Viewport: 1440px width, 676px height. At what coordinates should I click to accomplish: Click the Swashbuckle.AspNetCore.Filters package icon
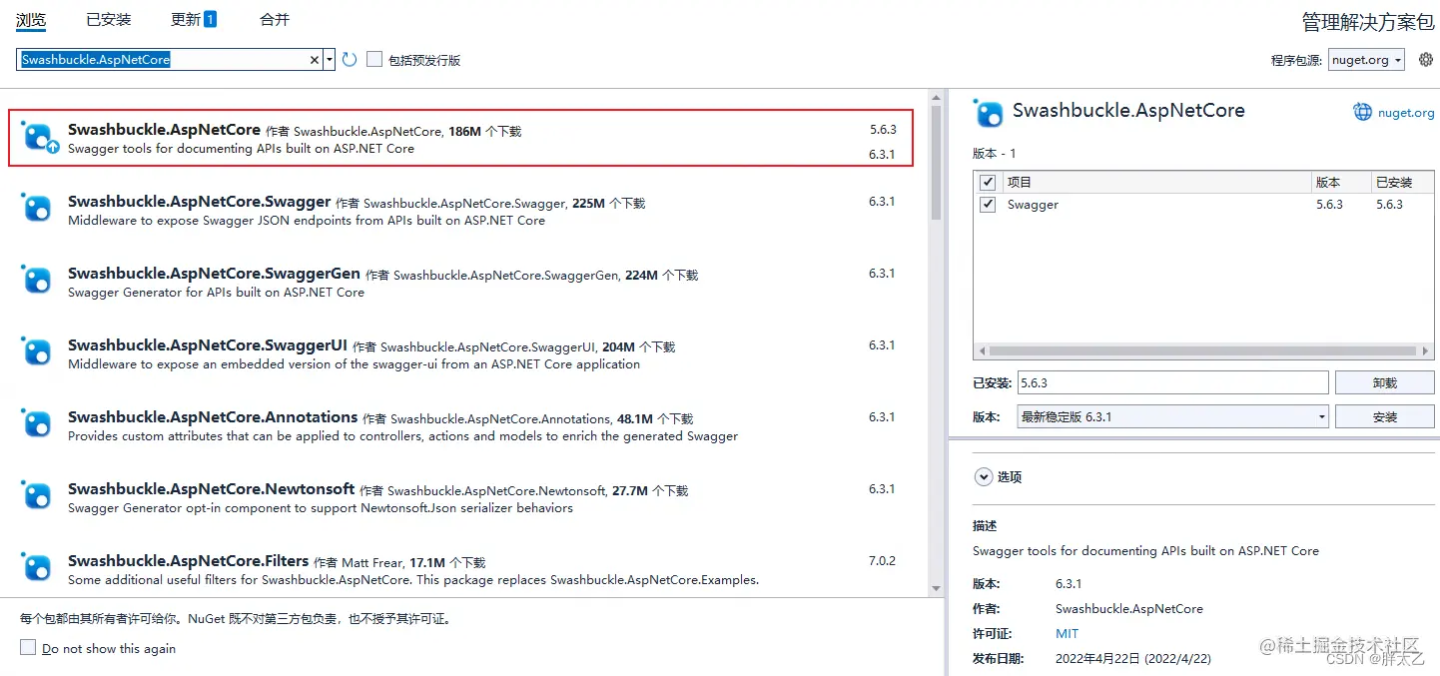[37, 567]
